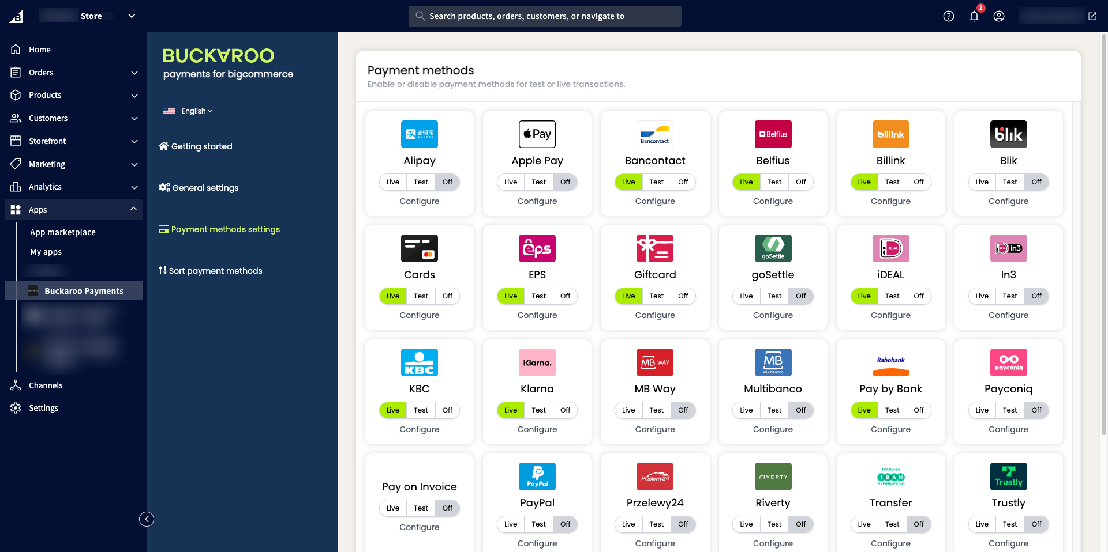
Task: Click the KBC logo icon
Action: pos(420,362)
